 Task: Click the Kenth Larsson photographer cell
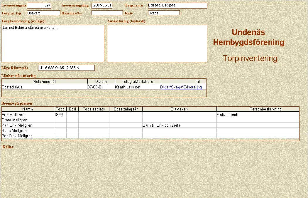137,87
